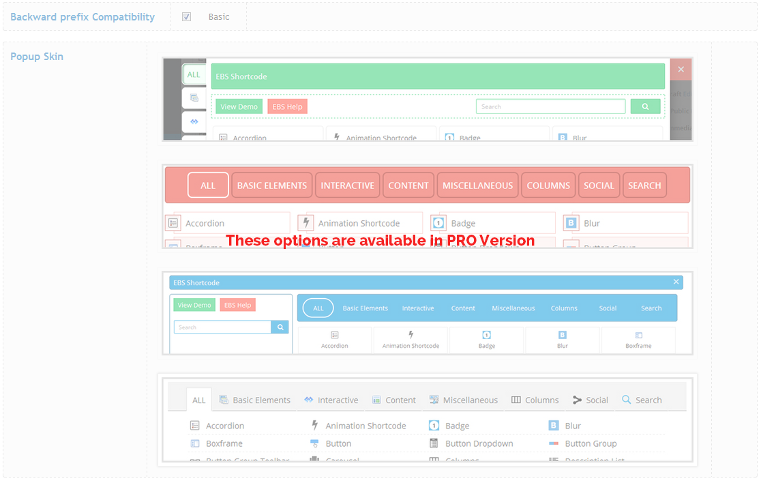
Task: Select Accordion icon in blue skin
Action: coord(335,335)
